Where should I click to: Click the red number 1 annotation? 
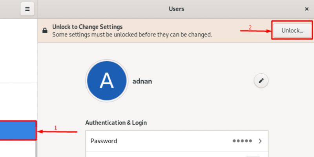tap(55, 127)
